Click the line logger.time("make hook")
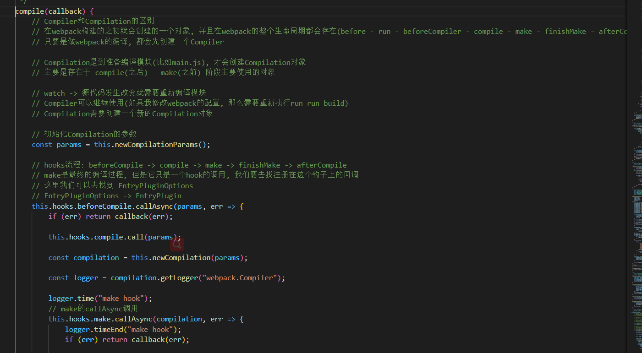 click(x=100, y=298)
